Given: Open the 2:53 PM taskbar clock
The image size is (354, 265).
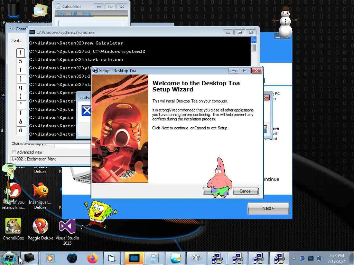Looking at the screenshot, I should pyautogui.click(x=337, y=258).
